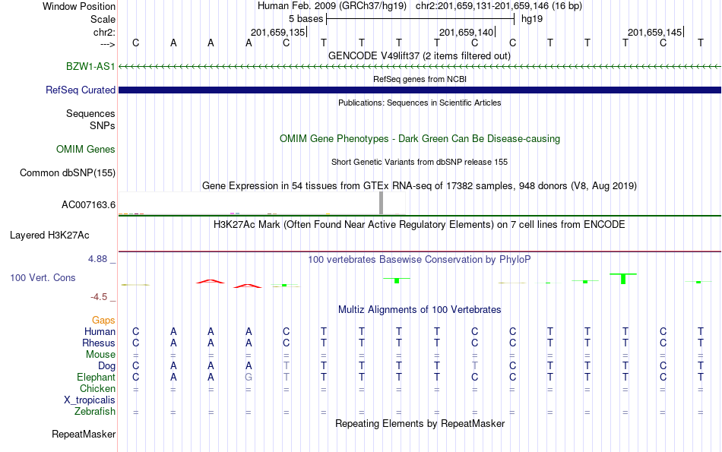Open Publications: Sequences in Scientific Articles title

420,103
